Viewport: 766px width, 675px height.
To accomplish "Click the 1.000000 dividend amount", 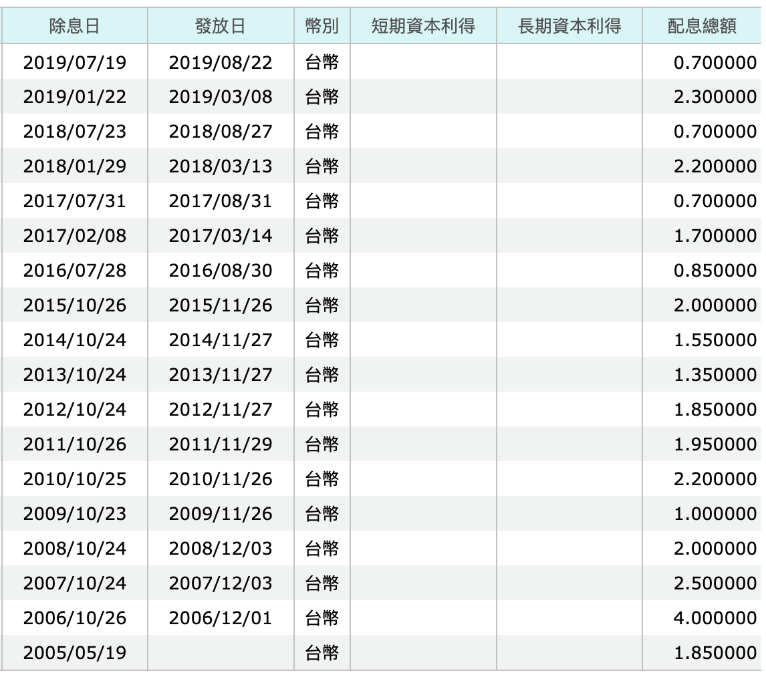I will (715, 513).
